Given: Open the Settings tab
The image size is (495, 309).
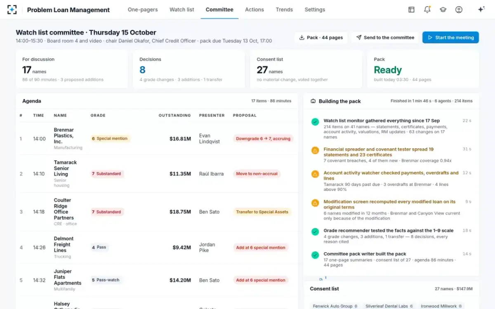Looking at the screenshot, I should pos(315,9).
